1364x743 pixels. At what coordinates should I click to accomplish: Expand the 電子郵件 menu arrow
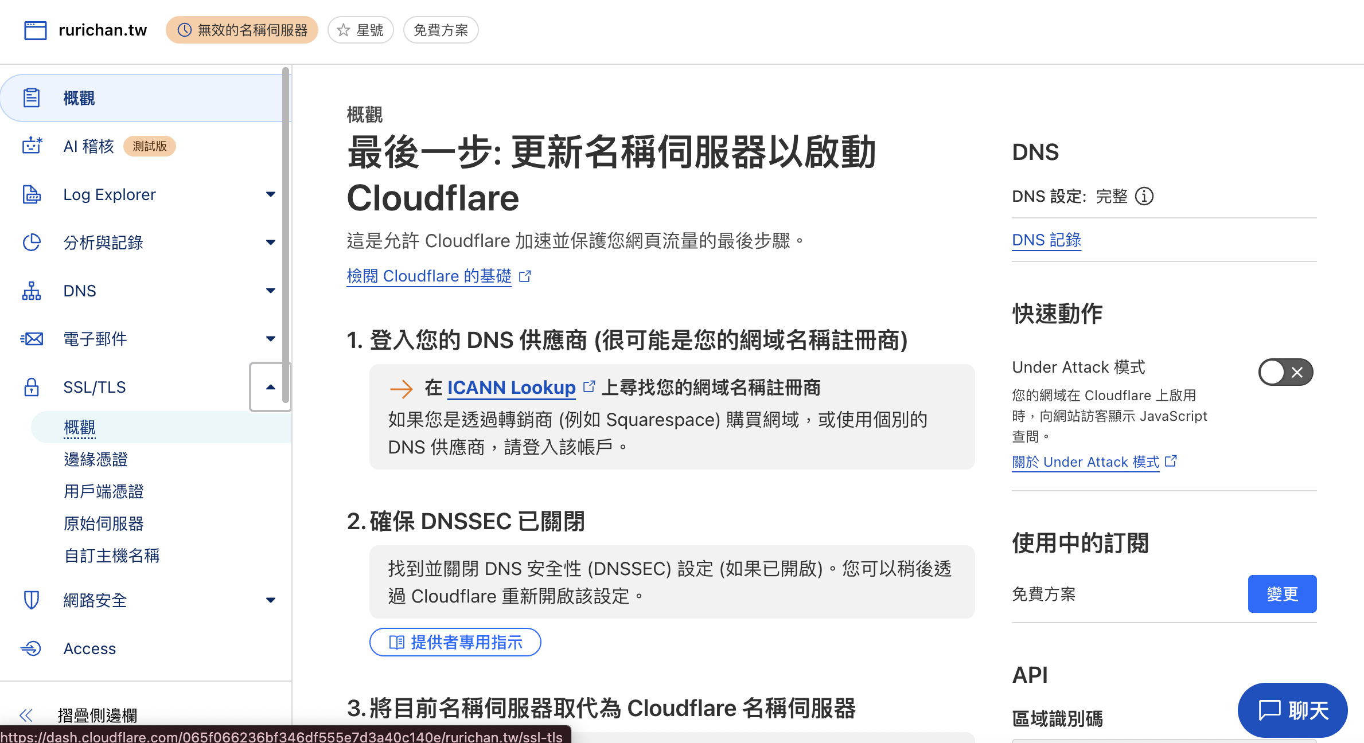click(x=271, y=339)
